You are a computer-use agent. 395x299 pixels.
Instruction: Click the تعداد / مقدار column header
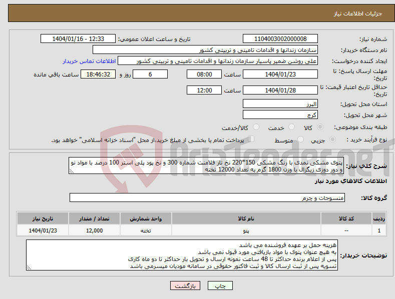pyautogui.click(x=94, y=218)
